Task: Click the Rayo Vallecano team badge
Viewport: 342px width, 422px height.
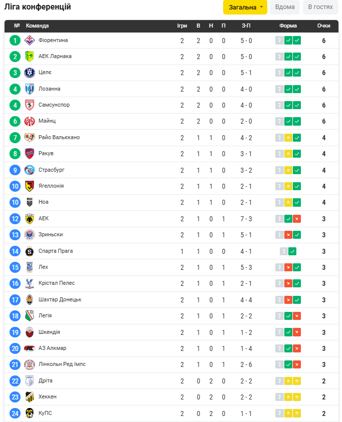Action: (x=30, y=138)
